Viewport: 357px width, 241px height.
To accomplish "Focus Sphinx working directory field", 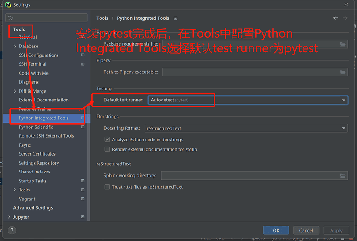I will [254, 176].
